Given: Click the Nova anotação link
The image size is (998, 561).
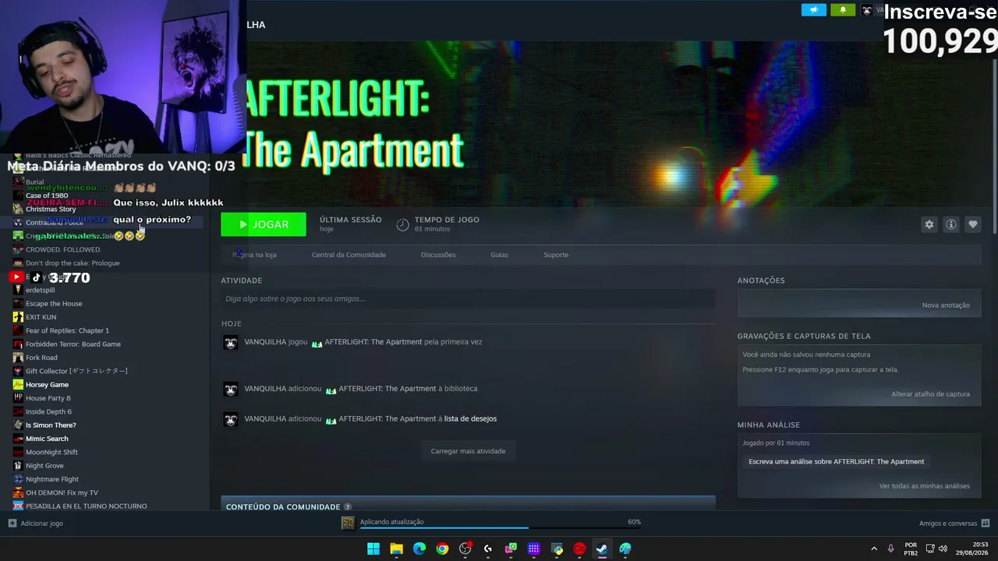Looking at the screenshot, I should (946, 305).
